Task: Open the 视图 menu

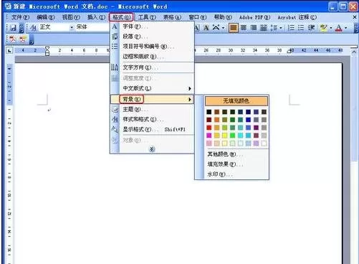Action: coord(71,17)
